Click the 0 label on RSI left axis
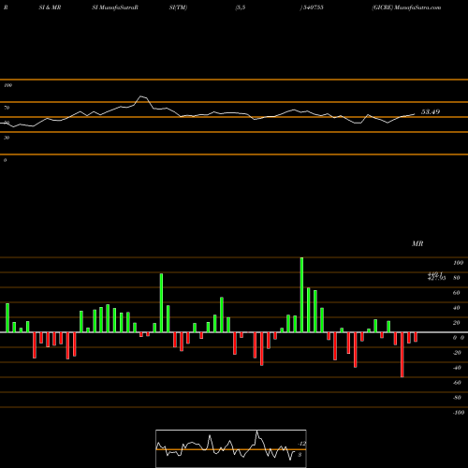 [5, 160]
